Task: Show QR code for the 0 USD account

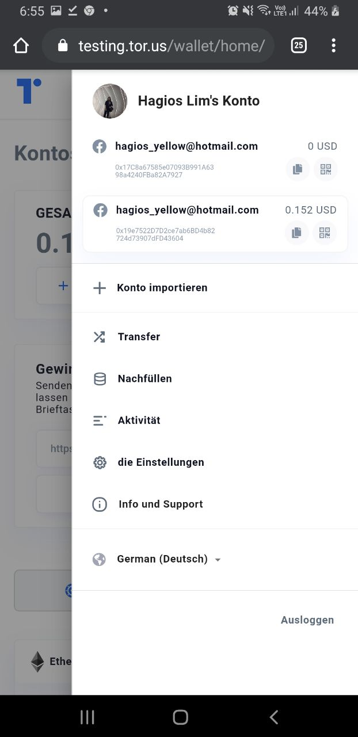Action: (x=326, y=169)
